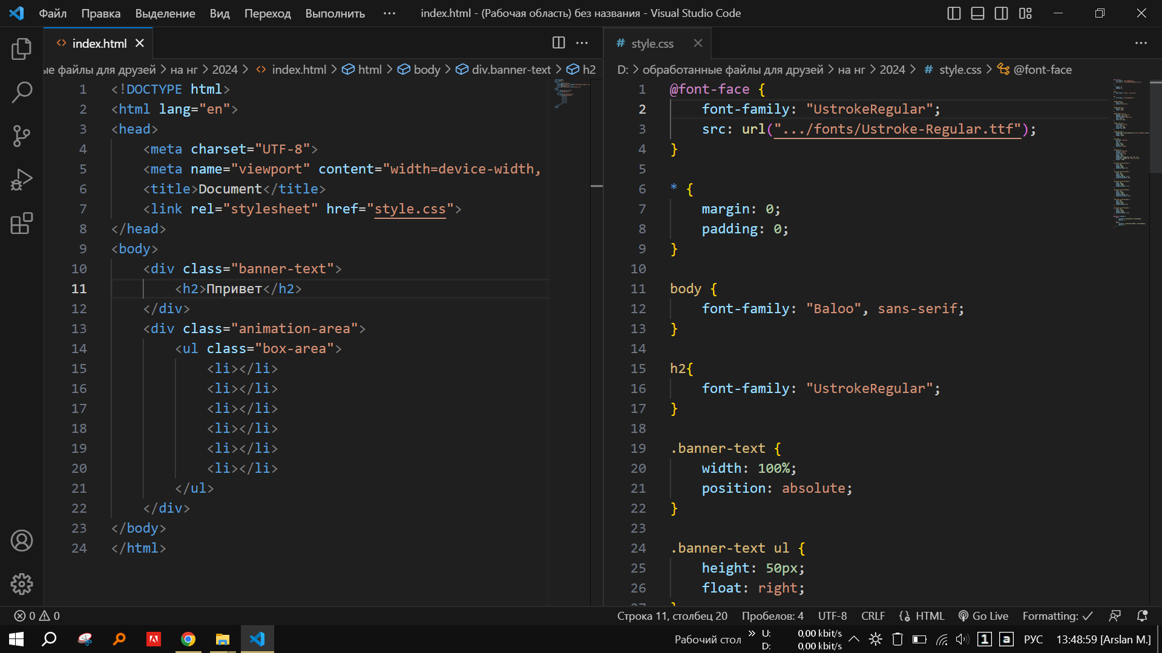The height and width of the screenshot is (653, 1162).
Task: Open the Вид menu
Action: pyautogui.click(x=220, y=13)
